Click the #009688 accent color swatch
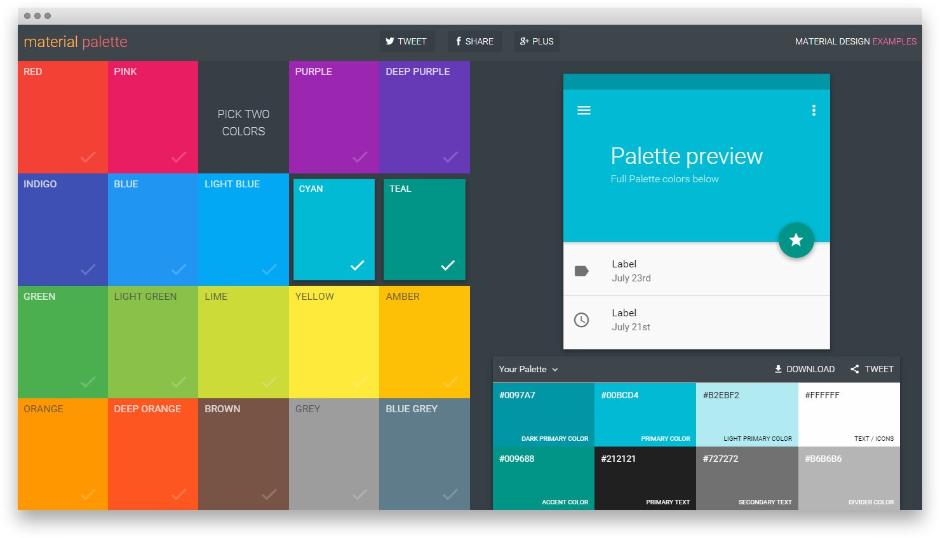 click(544, 478)
